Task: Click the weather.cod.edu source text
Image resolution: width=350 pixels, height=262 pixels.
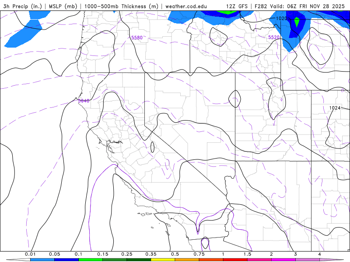Action: tap(186, 6)
